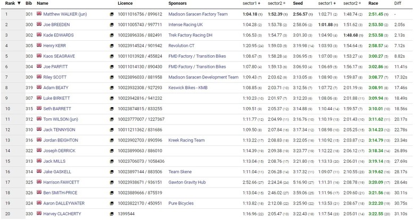
Task: Open rider Matthew WALKER's name link
Action: (x=65, y=14)
